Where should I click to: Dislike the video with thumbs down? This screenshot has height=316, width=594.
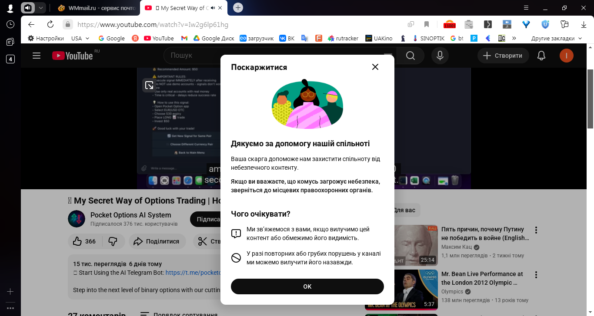[113, 241]
